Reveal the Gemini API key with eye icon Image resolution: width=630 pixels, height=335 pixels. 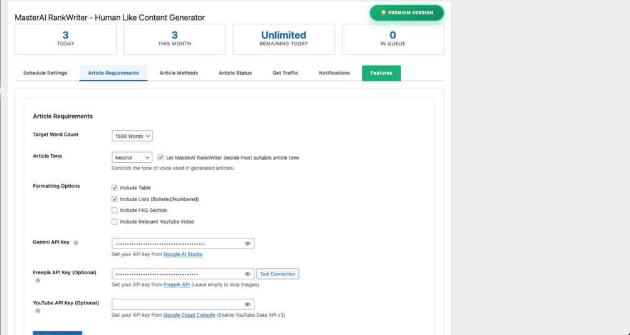248,244
